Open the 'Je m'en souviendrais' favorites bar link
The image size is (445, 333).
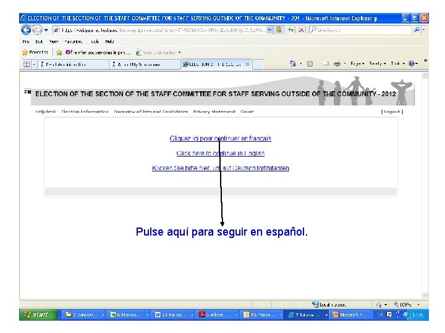98,52
